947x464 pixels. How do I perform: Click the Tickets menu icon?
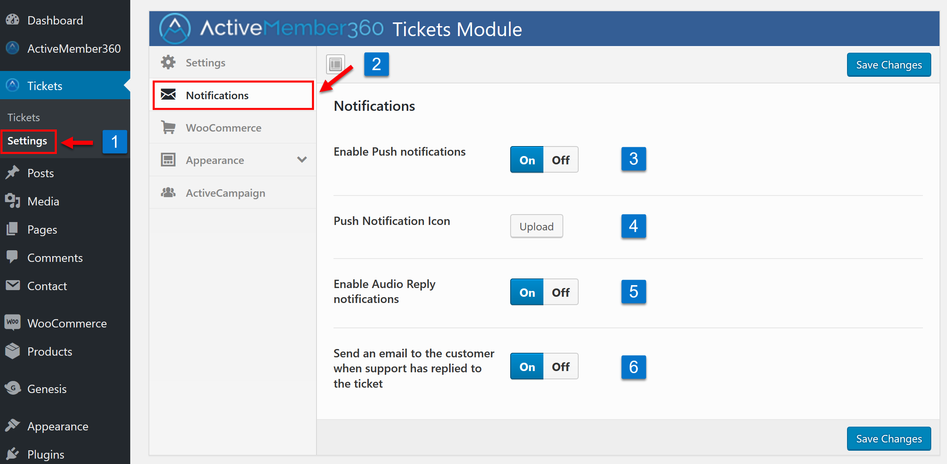(12, 85)
